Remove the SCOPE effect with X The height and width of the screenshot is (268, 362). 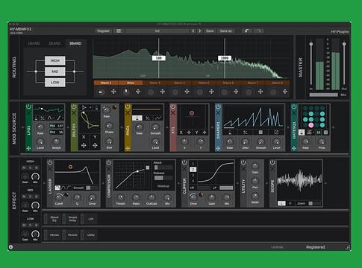point(272,168)
